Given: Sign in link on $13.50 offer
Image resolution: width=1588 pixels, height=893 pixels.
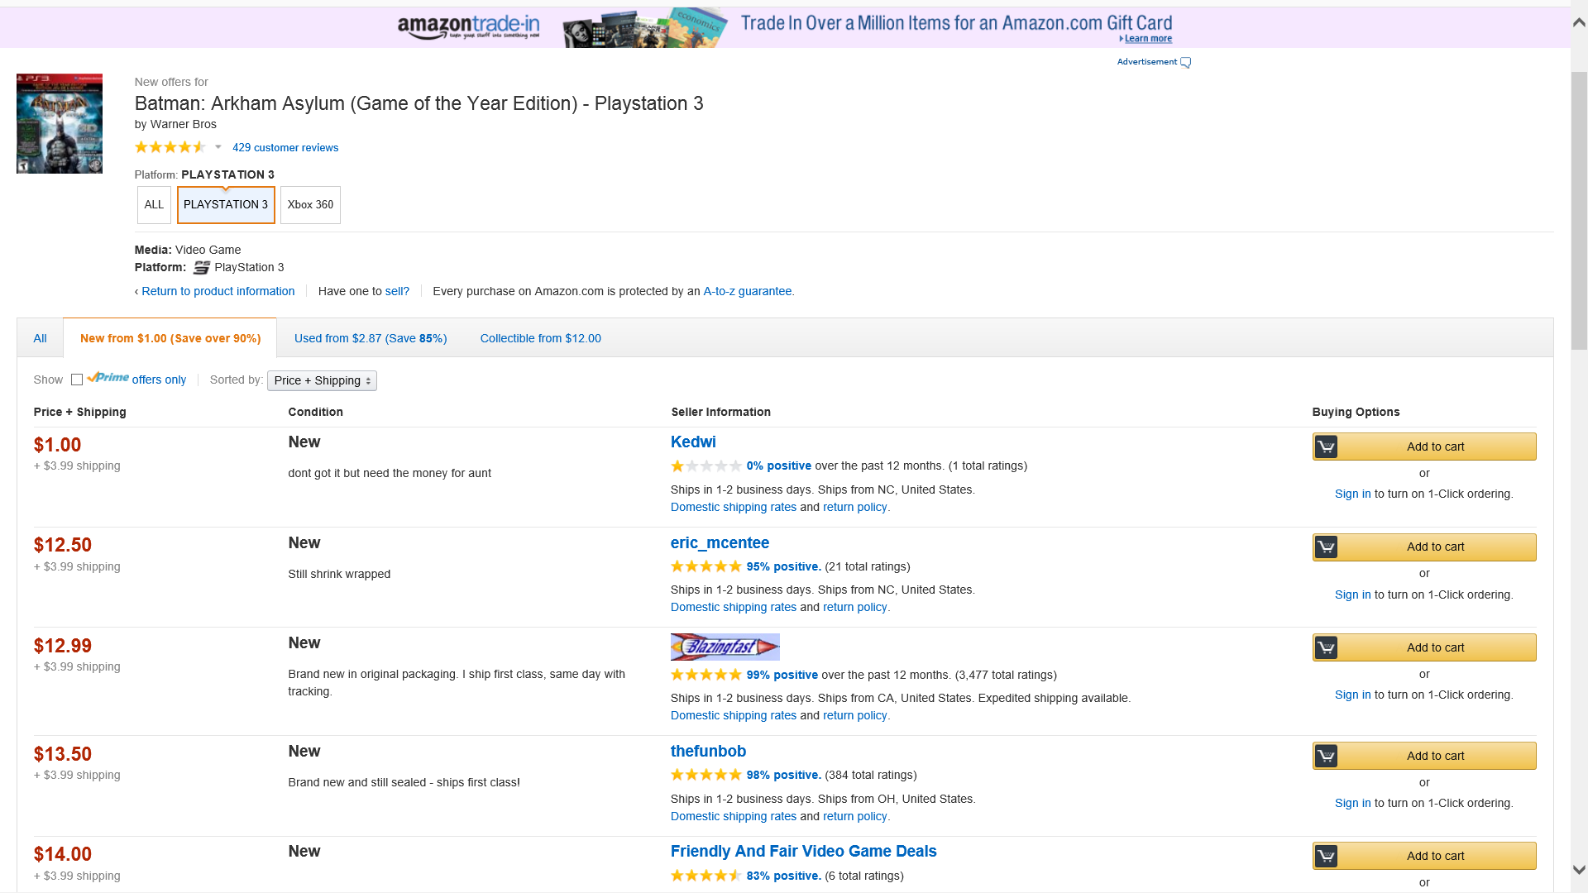Looking at the screenshot, I should pos(1353,803).
